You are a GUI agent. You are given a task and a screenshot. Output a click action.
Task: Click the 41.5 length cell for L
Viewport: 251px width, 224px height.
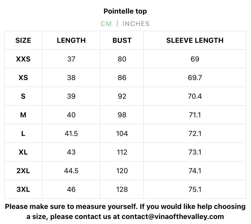(x=71, y=133)
